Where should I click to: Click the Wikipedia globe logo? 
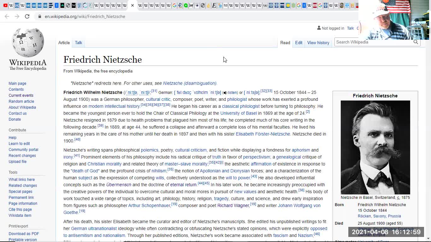pos(28,43)
